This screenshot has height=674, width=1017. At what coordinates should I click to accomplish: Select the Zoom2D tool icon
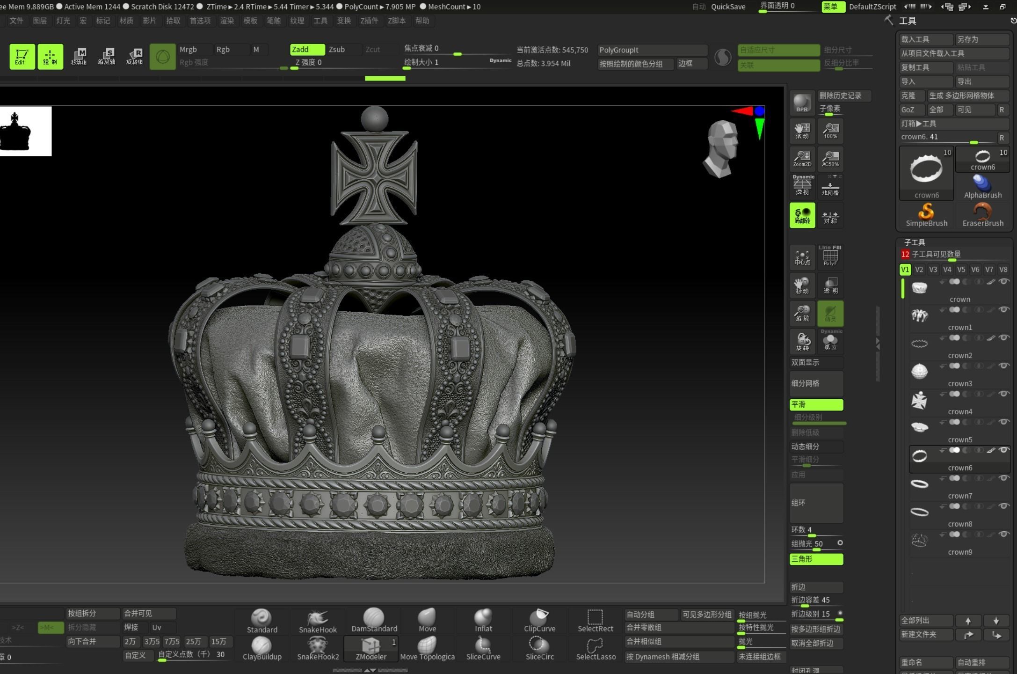click(802, 159)
